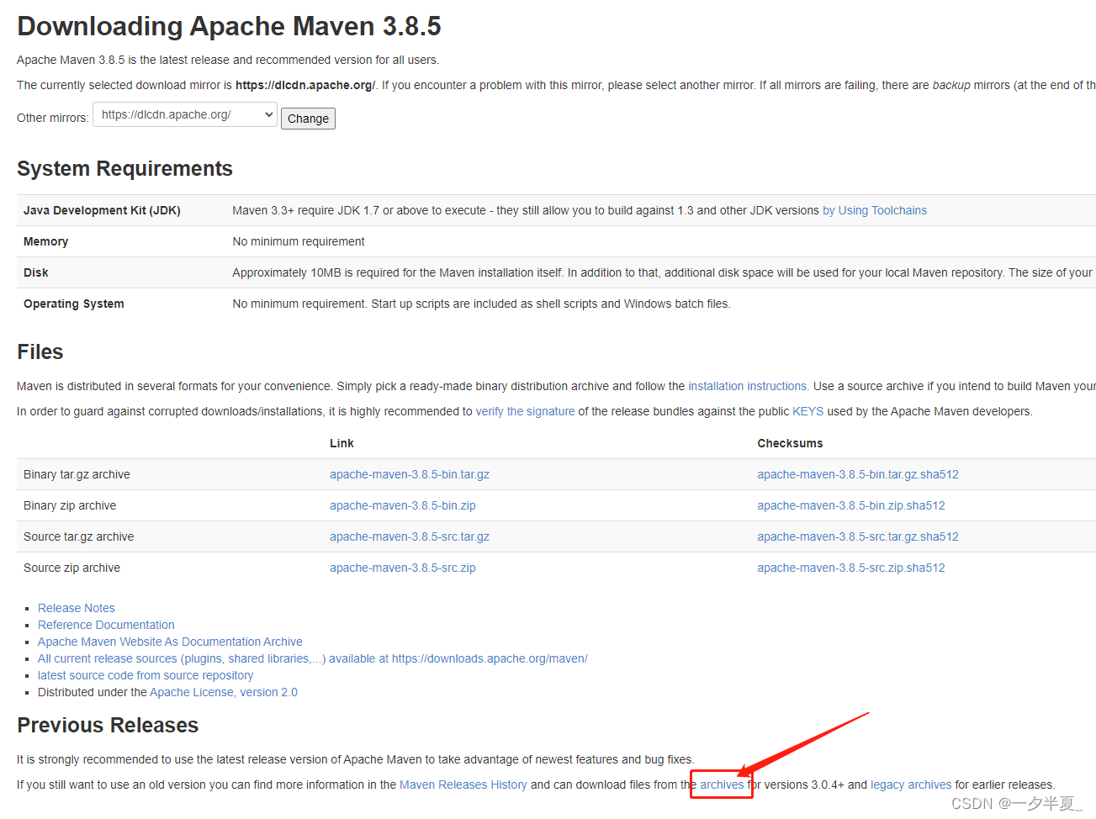
Task: Click the Source zip archive cell
Action: click(x=72, y=568)
